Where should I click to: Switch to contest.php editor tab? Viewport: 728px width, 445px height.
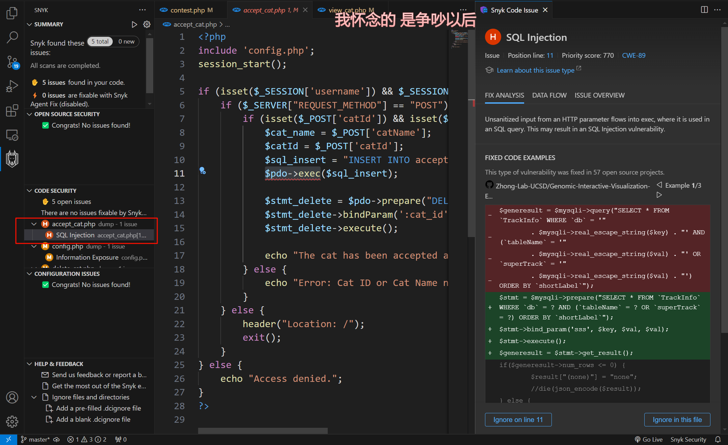[x=187, y=10]
